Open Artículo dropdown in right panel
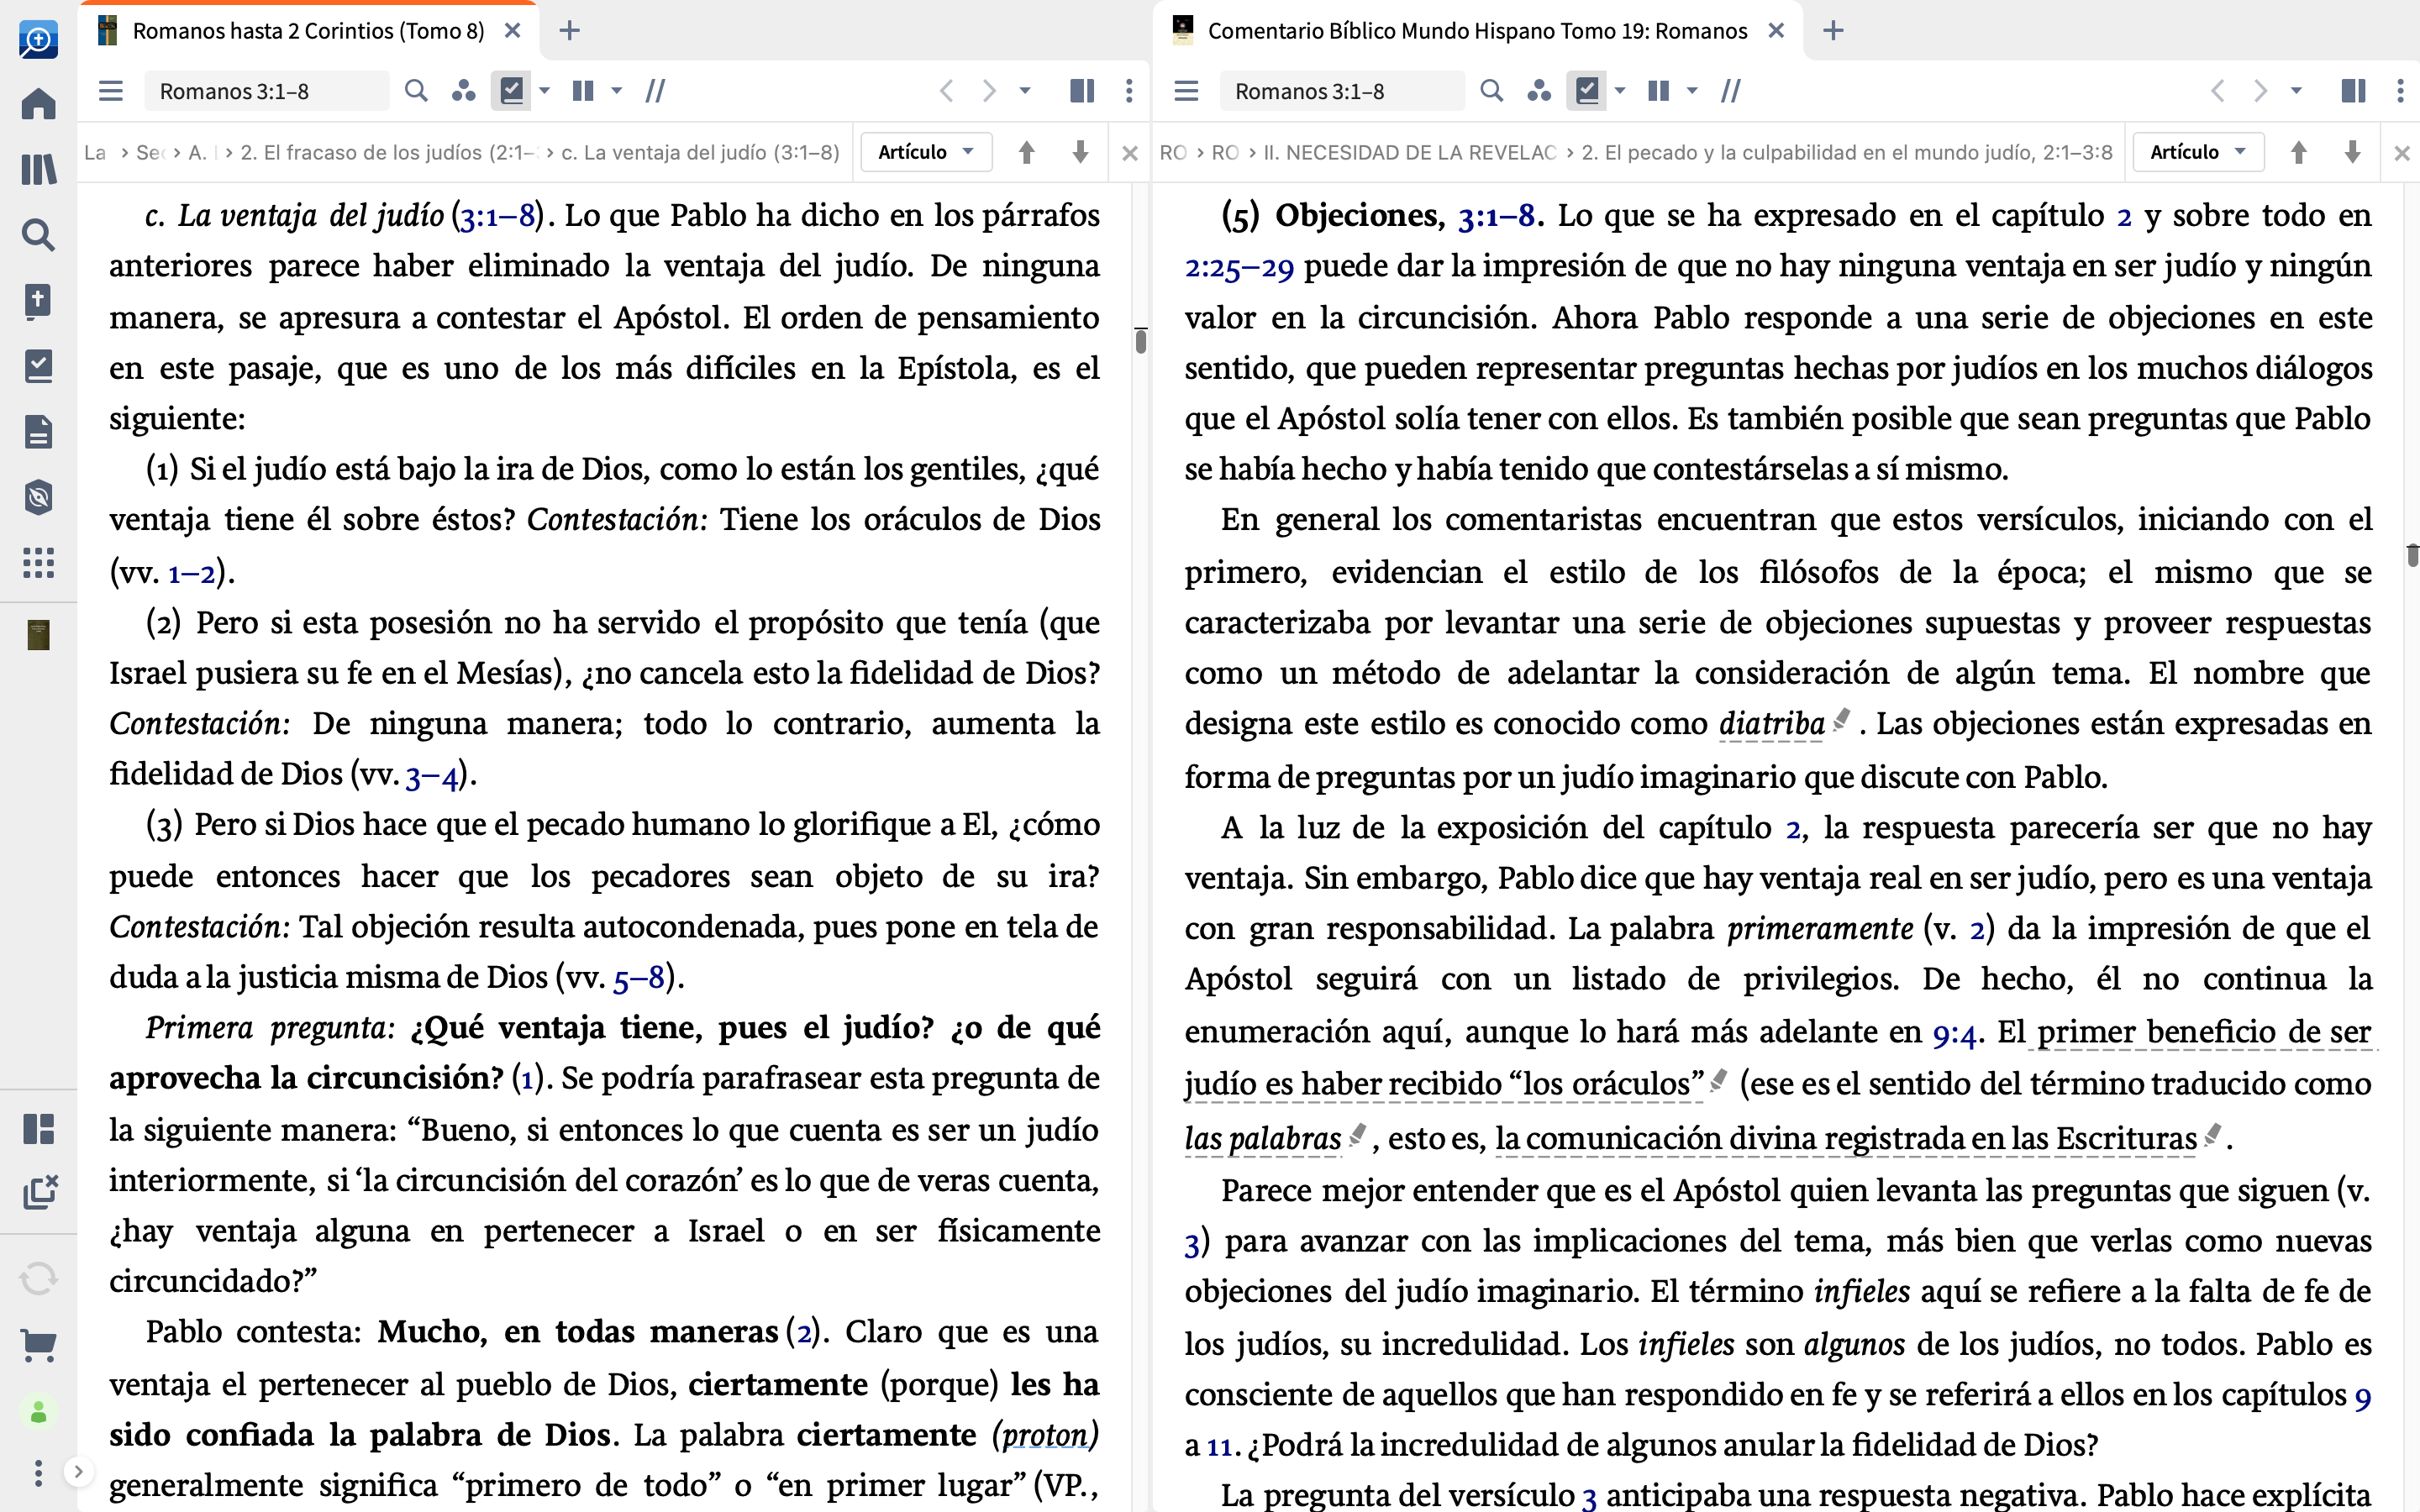The image size is (2420, 1512). click(x=2198, y=152)
